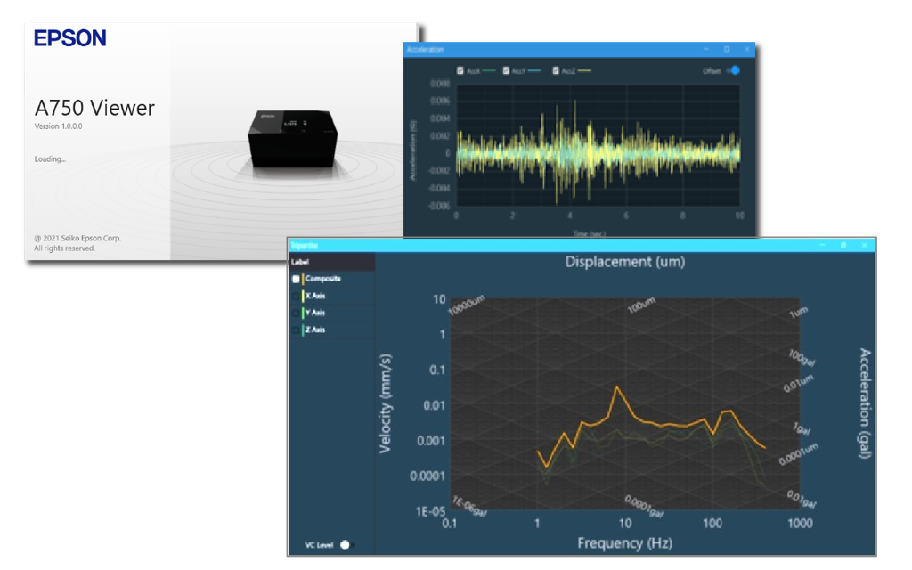
Task: Maximize the Tripartite window
Action: click(x=843, y=246)
